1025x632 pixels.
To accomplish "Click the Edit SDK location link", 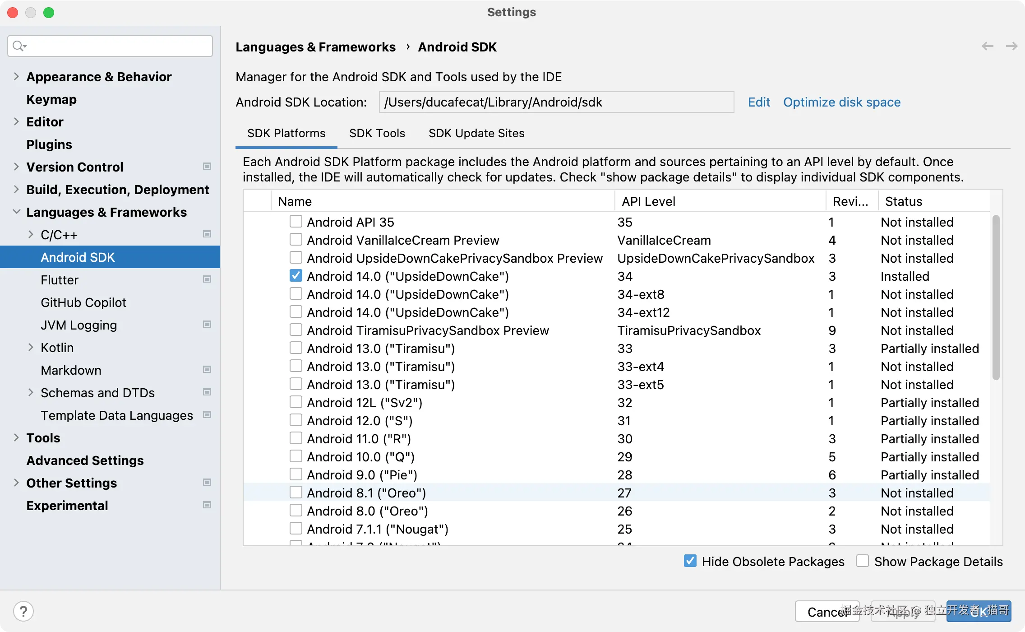I will click(759, 102).
